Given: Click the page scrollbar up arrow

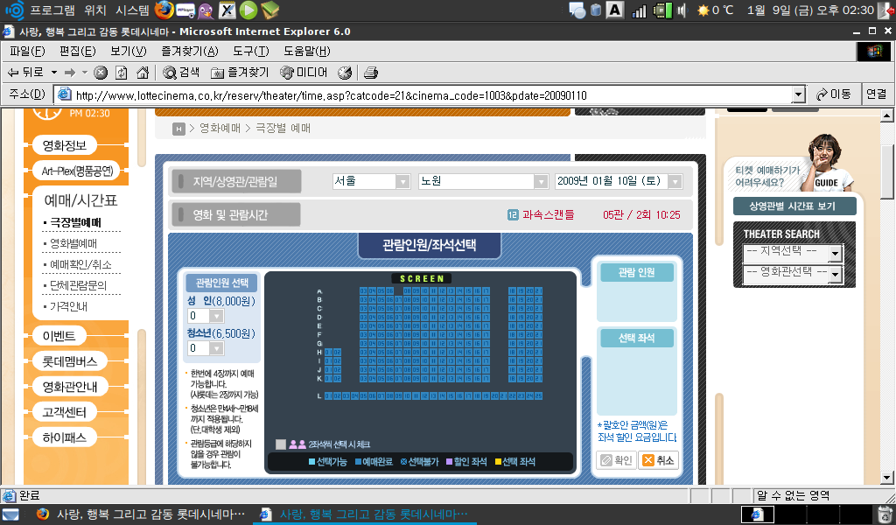Looking at the screenshot, I should coord(887,116).
